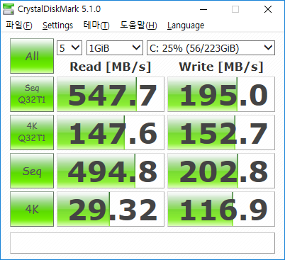Open the 테마(T) theme menu
The height and width of the screenshot is (260, 285).
pyautogui.click(x=96, y=26)
